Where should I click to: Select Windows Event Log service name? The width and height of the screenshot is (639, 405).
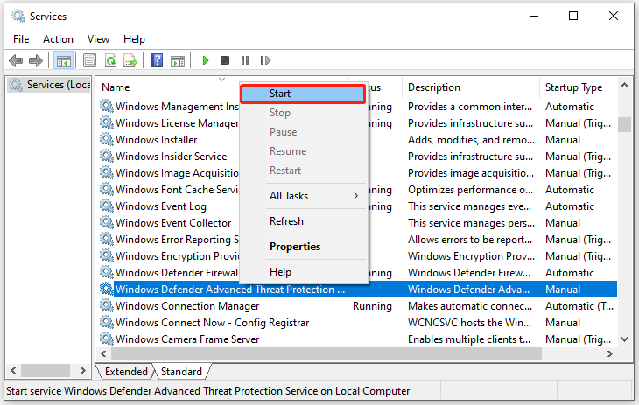pos(161,206)
